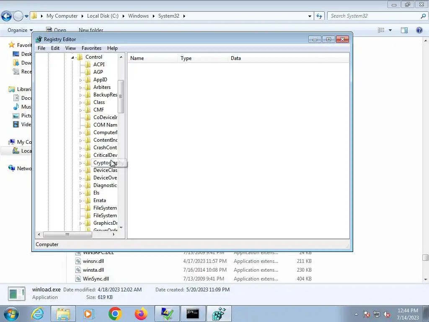Open the File menu in Registry Editor
Image resolution: width=429 pixels, height=322 pixels.
[x=41, y=48]
